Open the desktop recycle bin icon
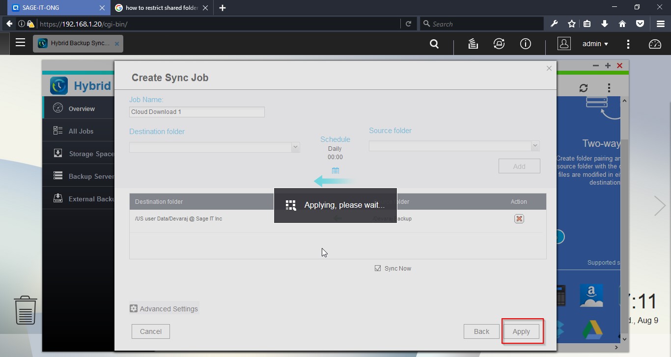 [26, 310]
